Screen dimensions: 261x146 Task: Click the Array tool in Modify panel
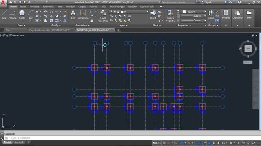point(57,21)
